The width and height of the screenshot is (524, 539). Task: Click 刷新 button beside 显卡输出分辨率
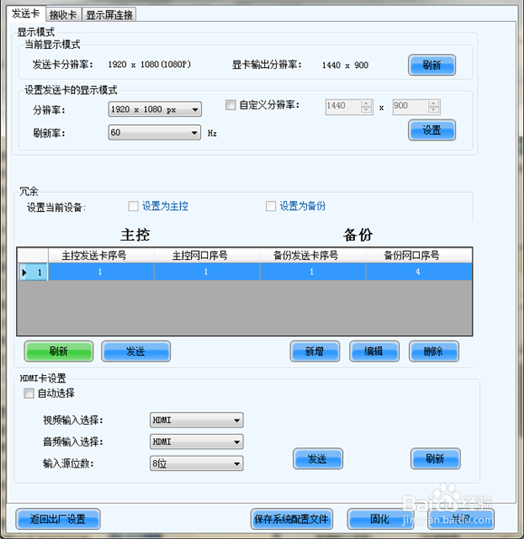point(432,65)
